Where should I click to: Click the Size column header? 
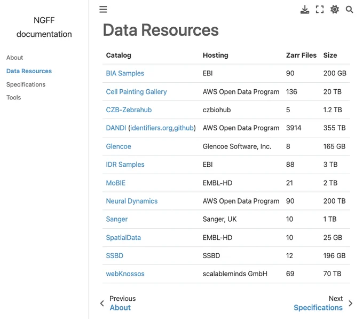[x=330, y=55]
